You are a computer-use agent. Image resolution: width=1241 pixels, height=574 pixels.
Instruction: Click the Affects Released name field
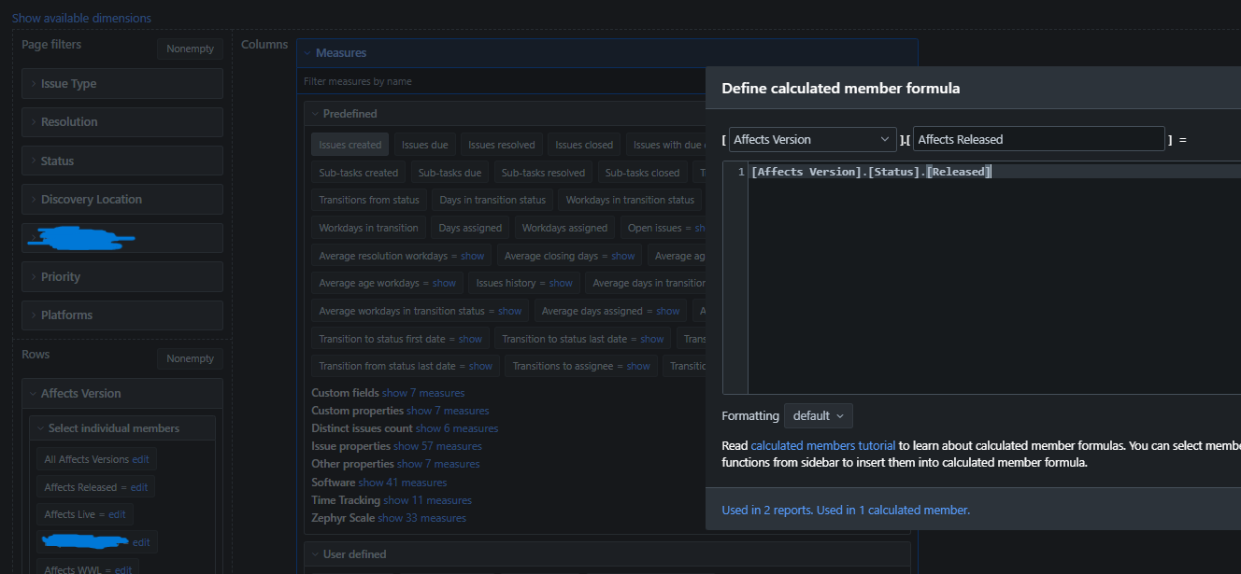[1038, 140]
